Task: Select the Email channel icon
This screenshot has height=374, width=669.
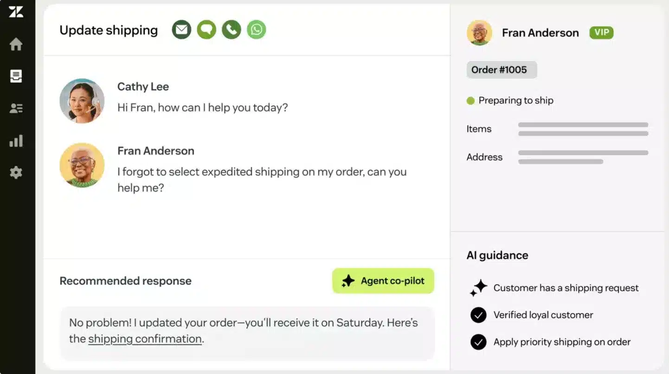Action: coord(181,29)
